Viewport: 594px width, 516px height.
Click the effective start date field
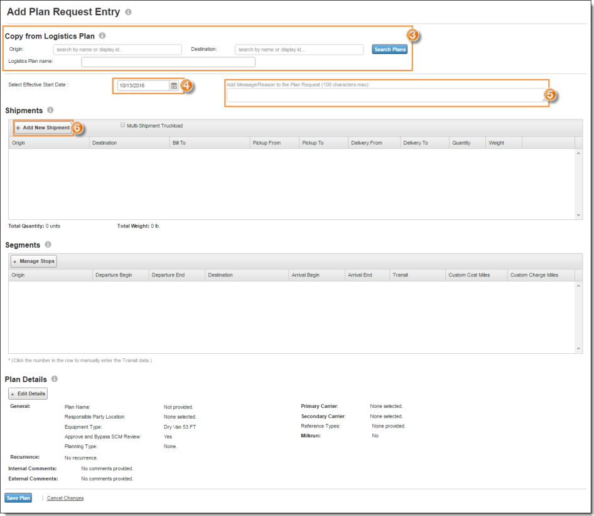(x=143, y=85)
